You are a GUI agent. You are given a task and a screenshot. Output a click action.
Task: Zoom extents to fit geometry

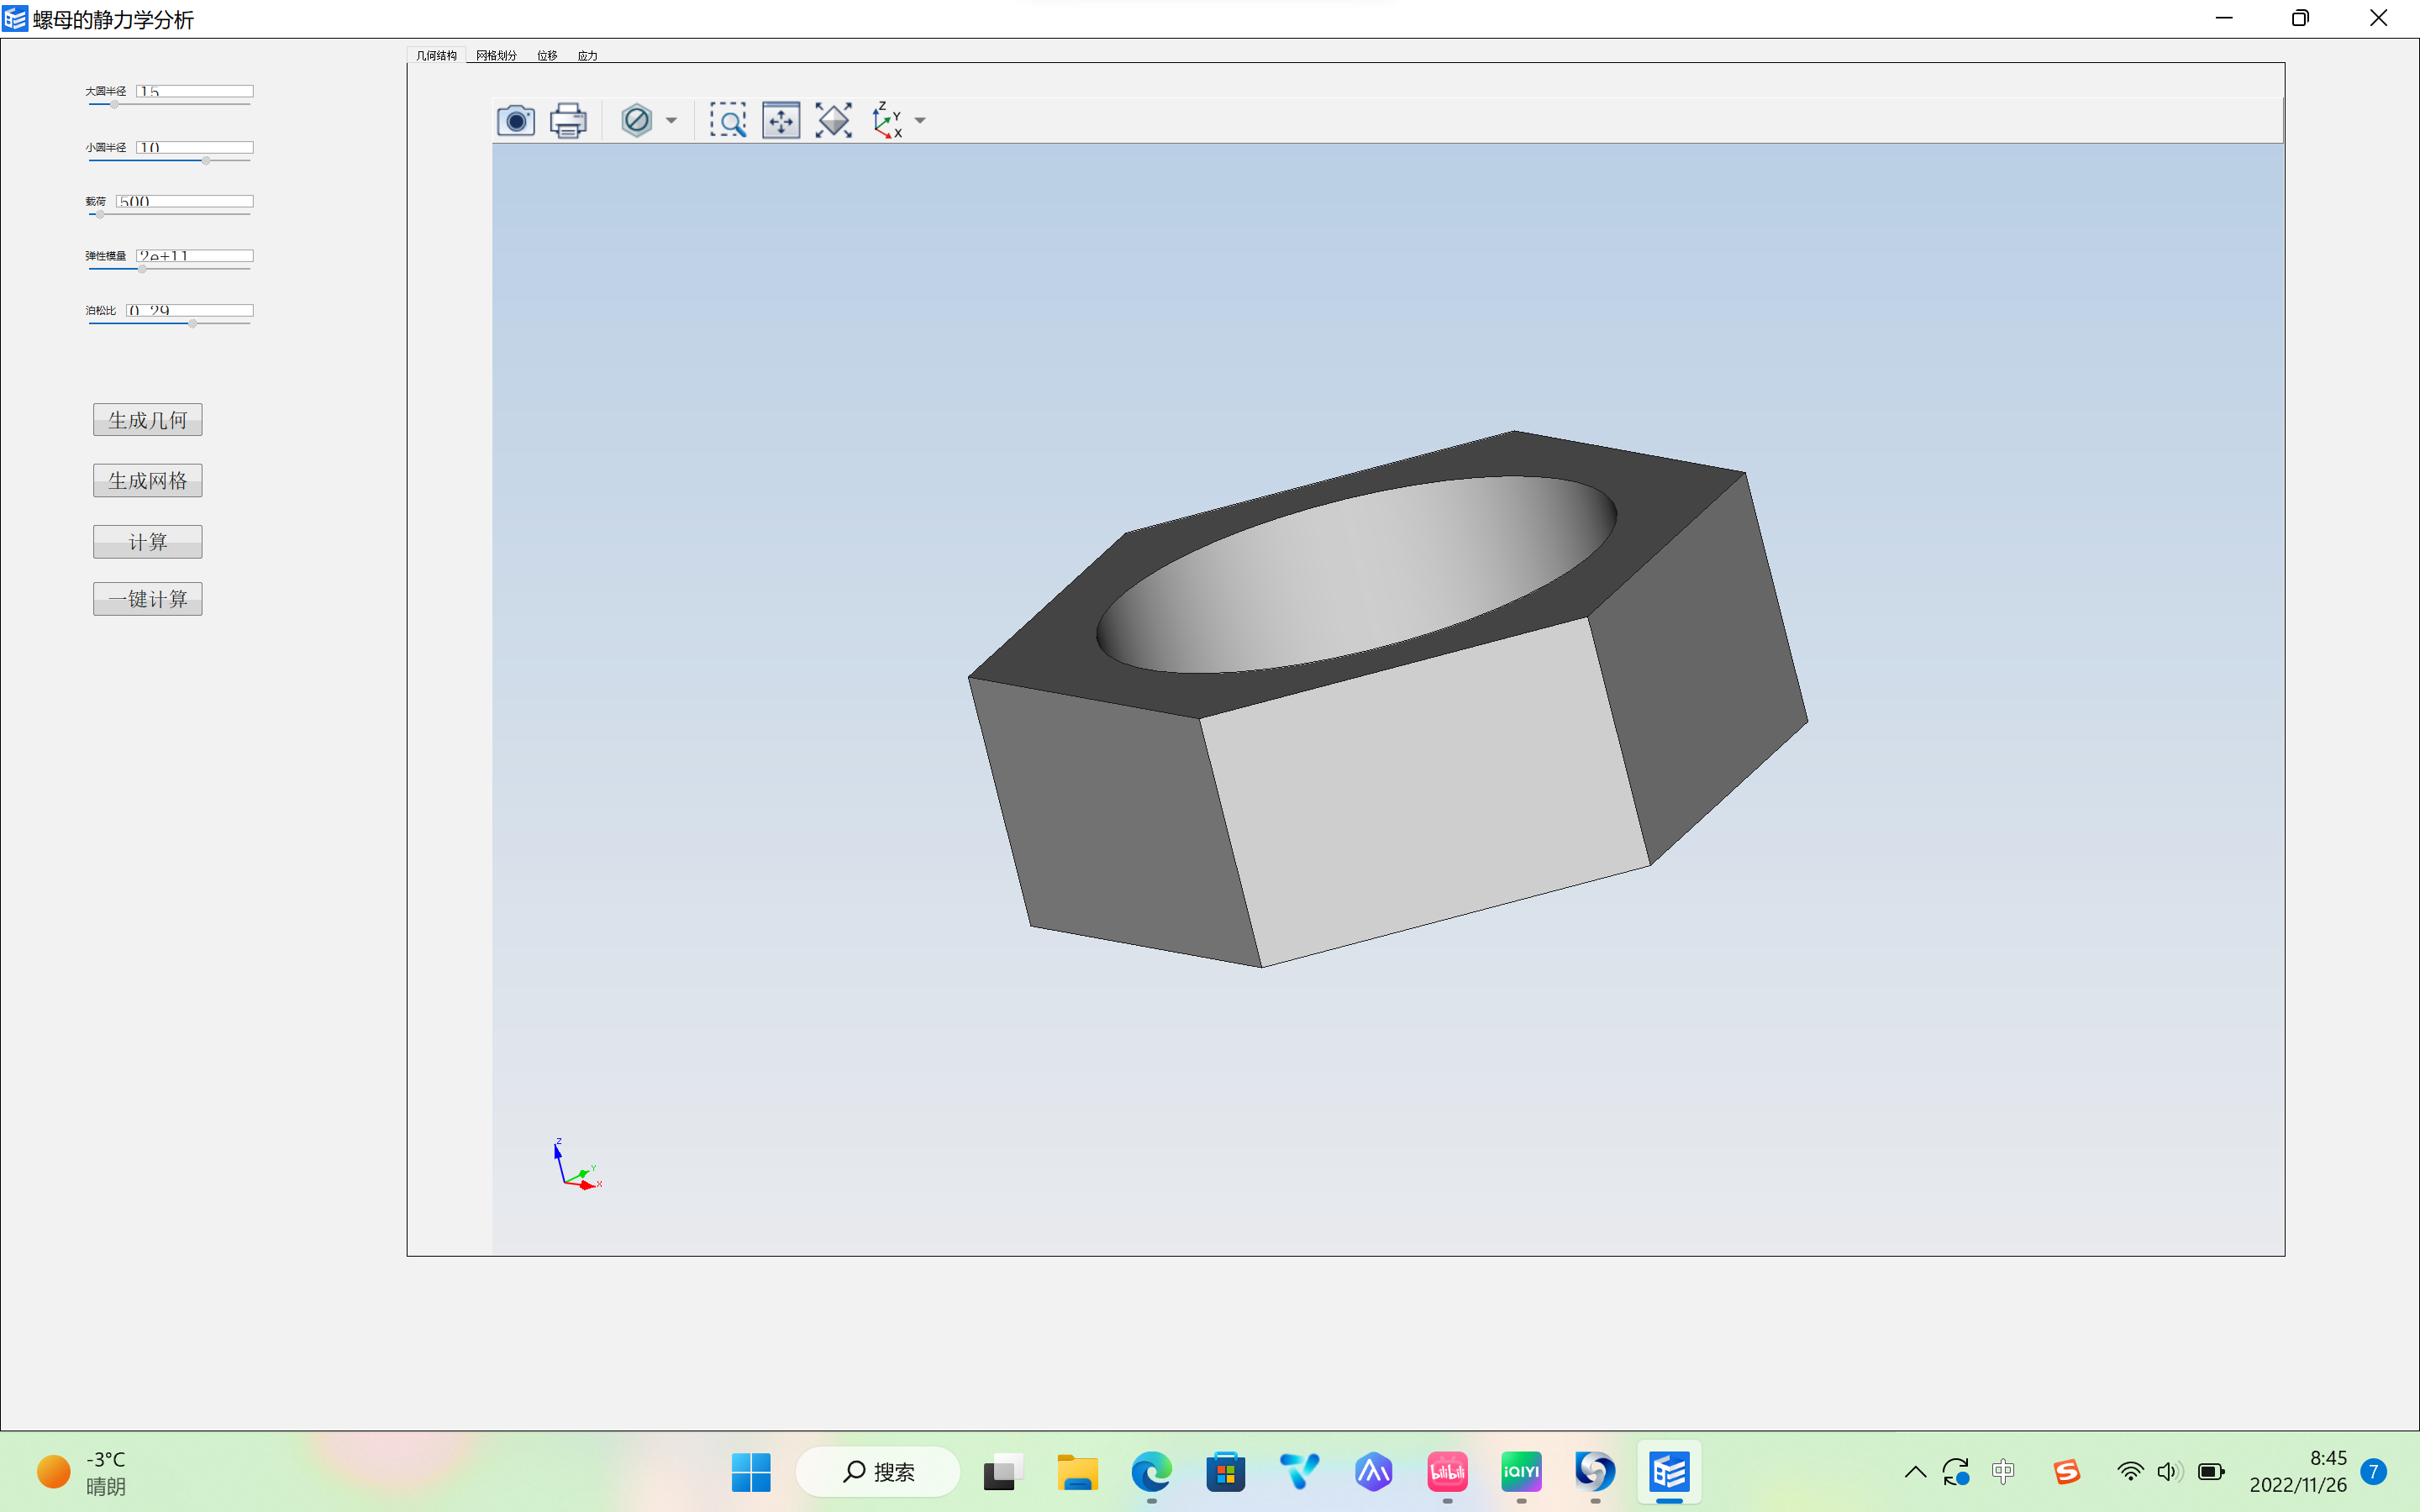(833, 120)
